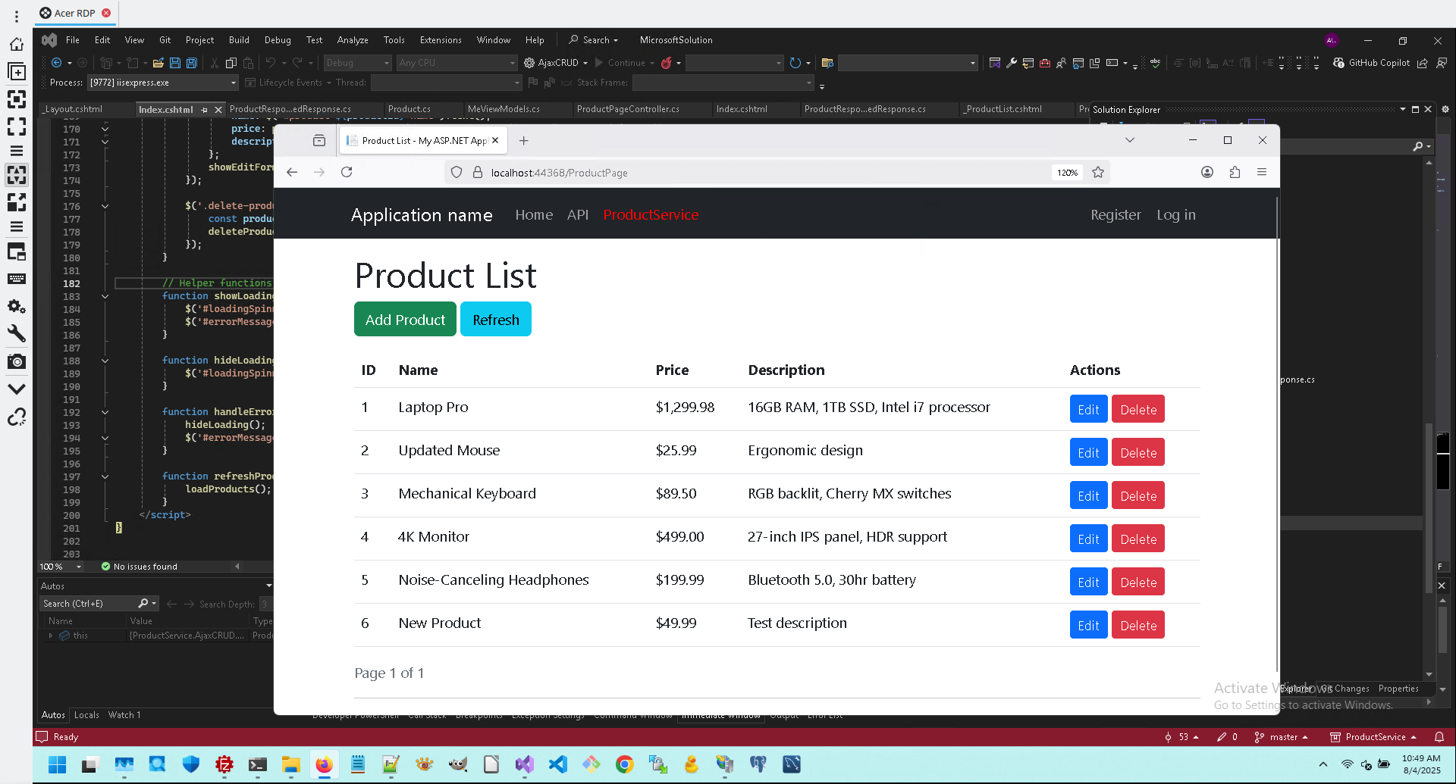Open the Firefox account icon
Viewport: 1456px width, 784px height.
coord(1207,173)
